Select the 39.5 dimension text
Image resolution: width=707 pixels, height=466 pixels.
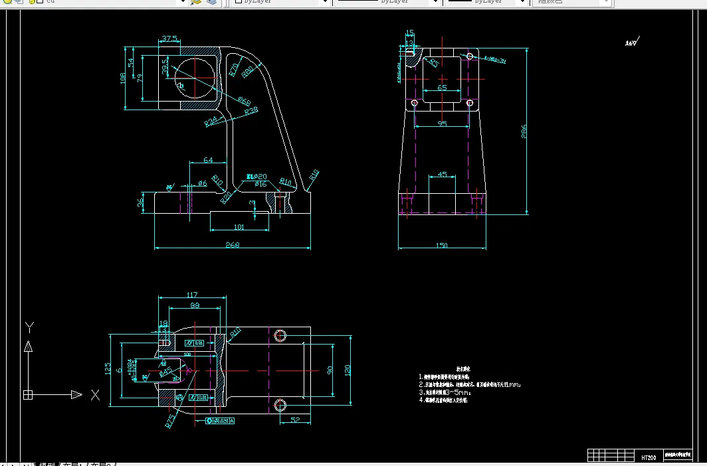click(165, 67)
